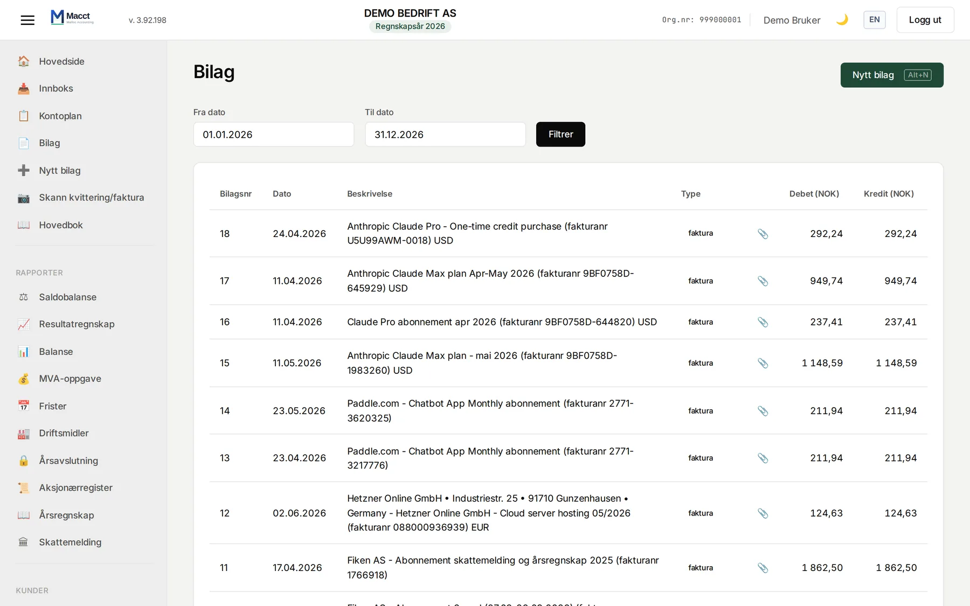
Task: Open the hamburger menu
Action: pos(27,20)
